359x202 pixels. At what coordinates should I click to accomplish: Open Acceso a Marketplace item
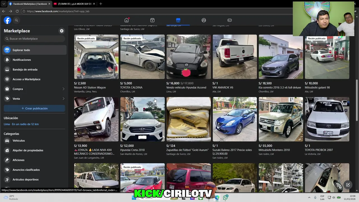tap(34, 79)
